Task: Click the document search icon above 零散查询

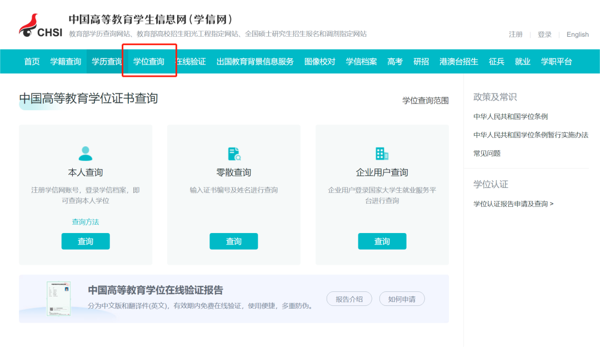Action: click(x=234, y=154)
